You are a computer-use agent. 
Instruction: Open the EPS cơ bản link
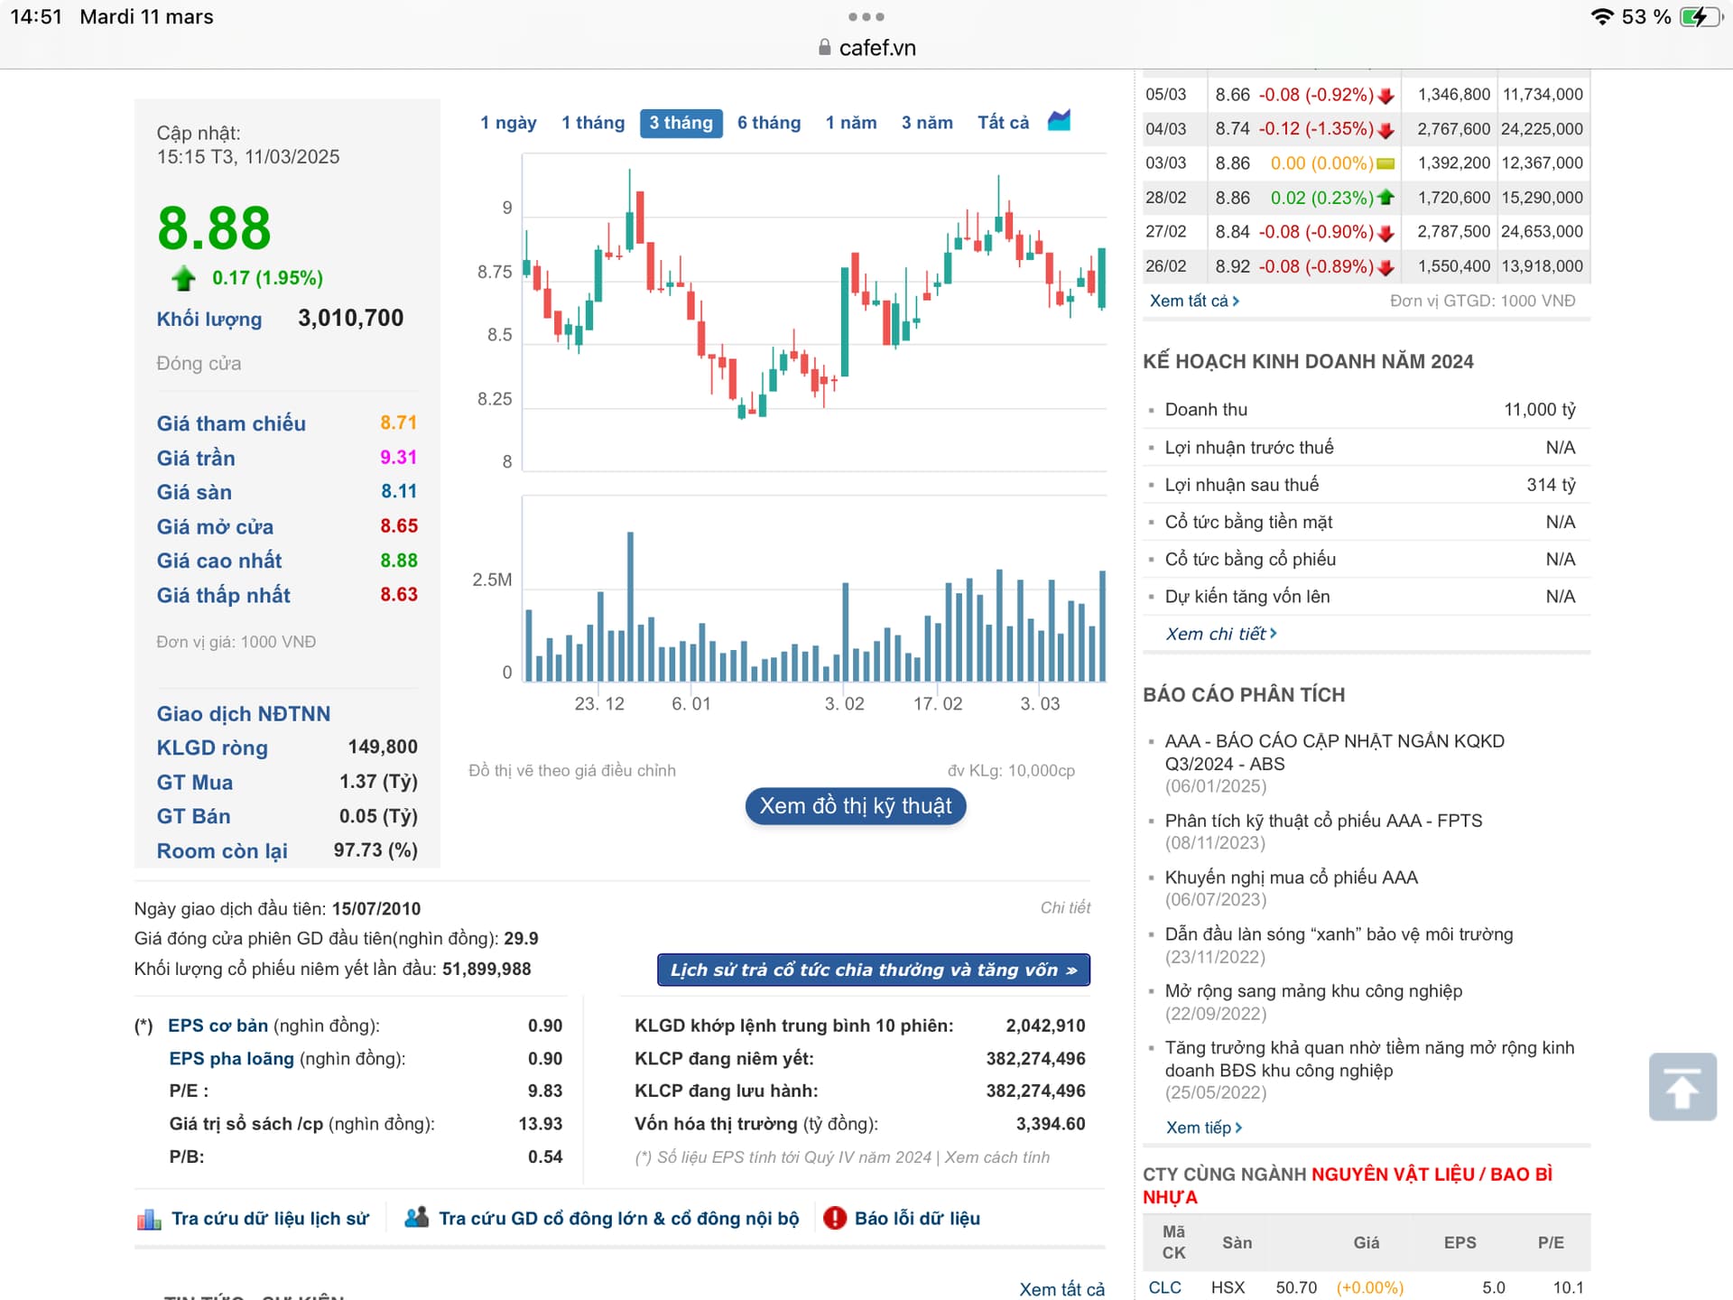218,1026
